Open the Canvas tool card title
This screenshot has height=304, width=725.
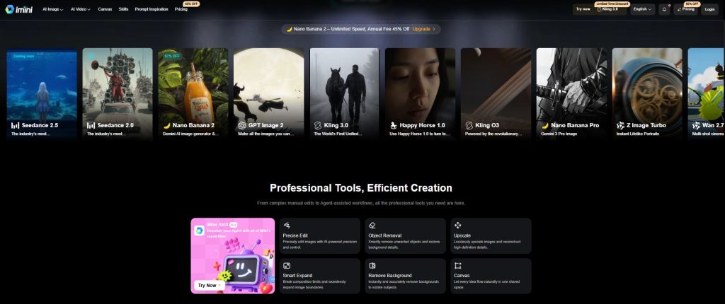click(x=462, y=275)
